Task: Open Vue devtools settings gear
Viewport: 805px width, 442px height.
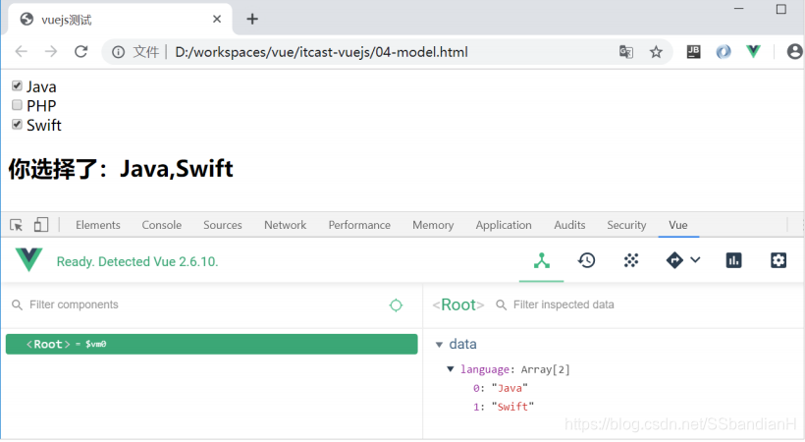Action: tap(778, 260)
